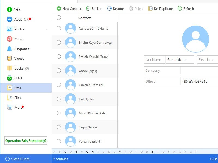Select the Mitko Plovdiv Kale contact avatar
The width and height of the screenshot is (218, 163).
pyautogui.click(x=71, y=113)
